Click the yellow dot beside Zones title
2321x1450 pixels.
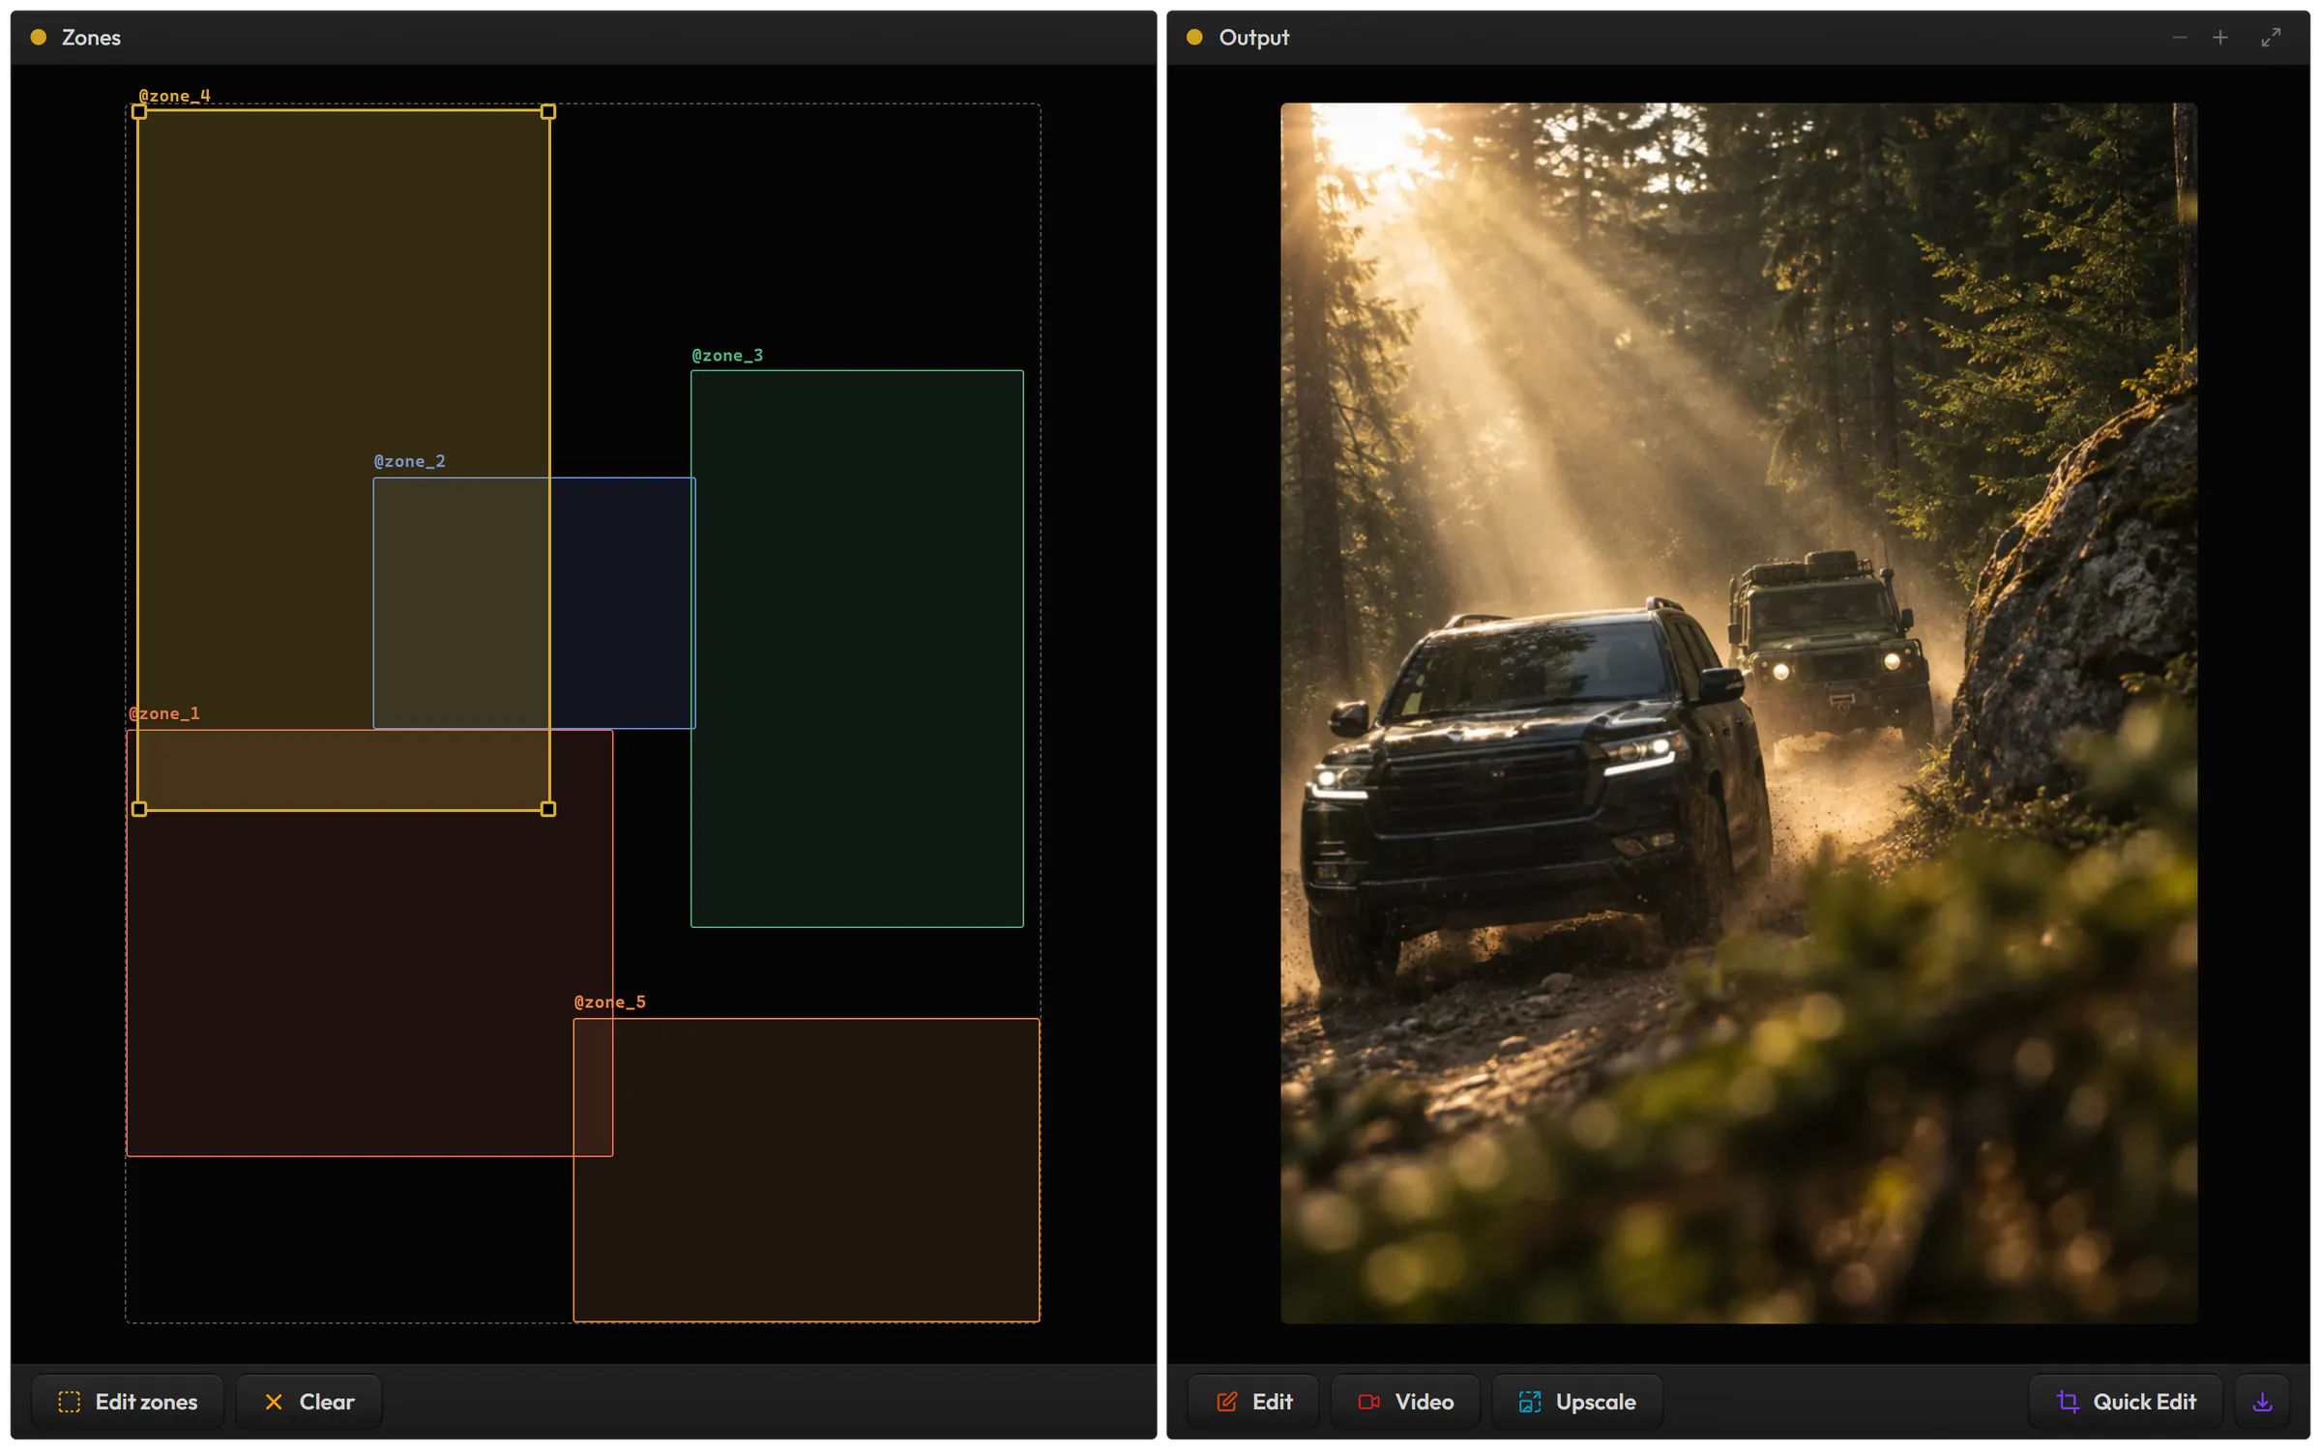pyautogui.click(x=39, y=38)
